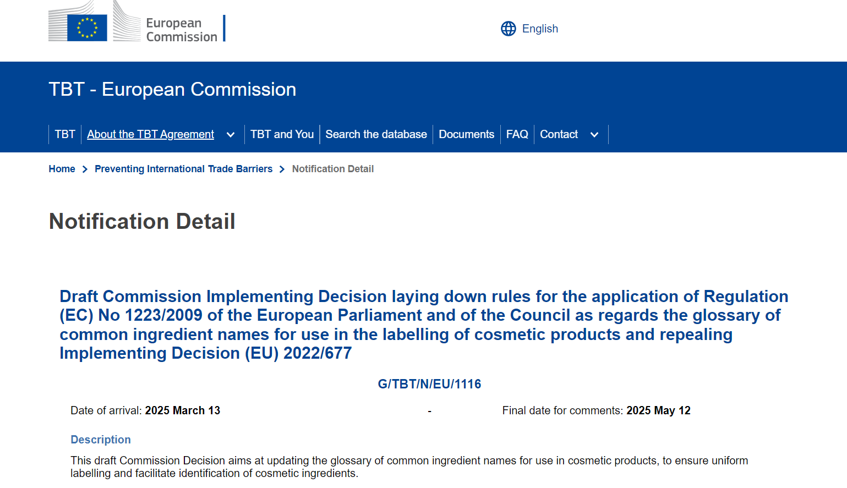Expand the About the TBT Agreement submenu arrow
Screen dimensions: 847x488
[x=231, y=135]
